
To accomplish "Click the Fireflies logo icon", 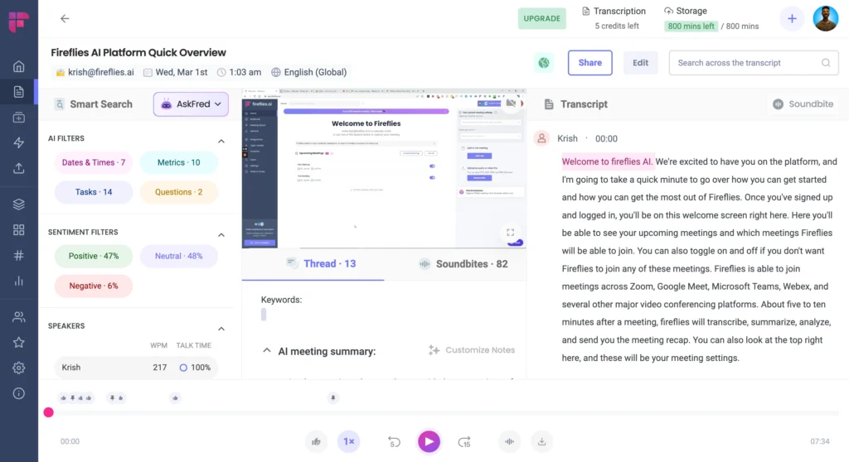I will [18, 22].
